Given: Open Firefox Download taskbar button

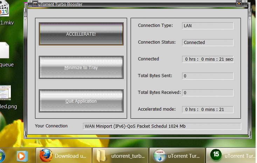Looking at the screenshot, I should (x=64, y=155).
